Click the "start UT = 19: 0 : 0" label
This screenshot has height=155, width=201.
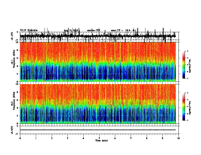pyautogui.click(x=123, y=30)
